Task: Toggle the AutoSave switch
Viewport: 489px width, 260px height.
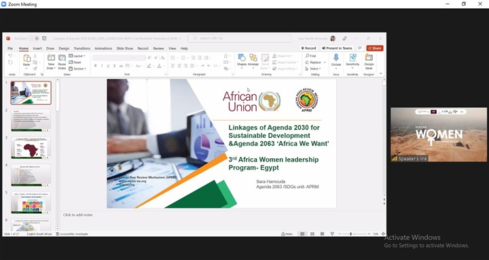Action: [34, 38]
